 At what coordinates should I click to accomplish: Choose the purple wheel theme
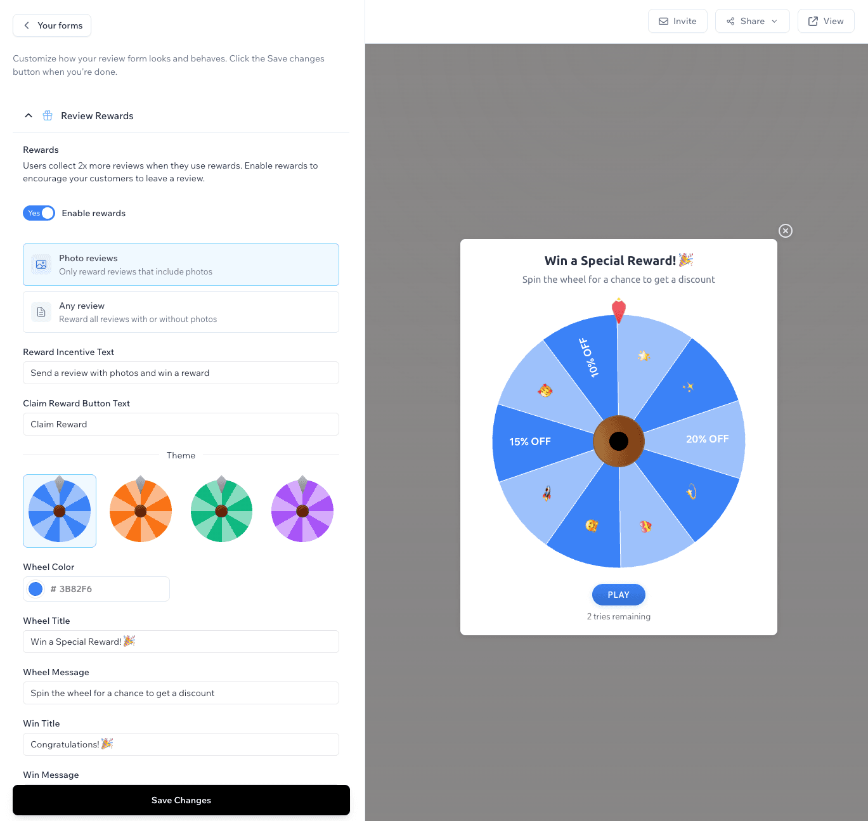tap(302, 510)
